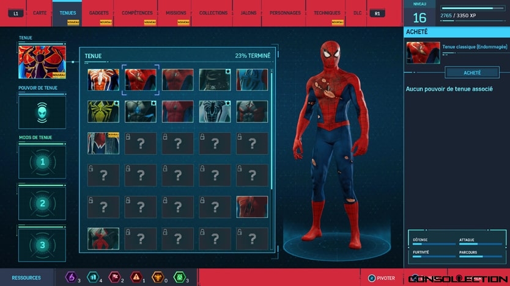Open the COMPÉTENCES tab
The height and width of the screenshot is (286, 510).
[137, 13]
